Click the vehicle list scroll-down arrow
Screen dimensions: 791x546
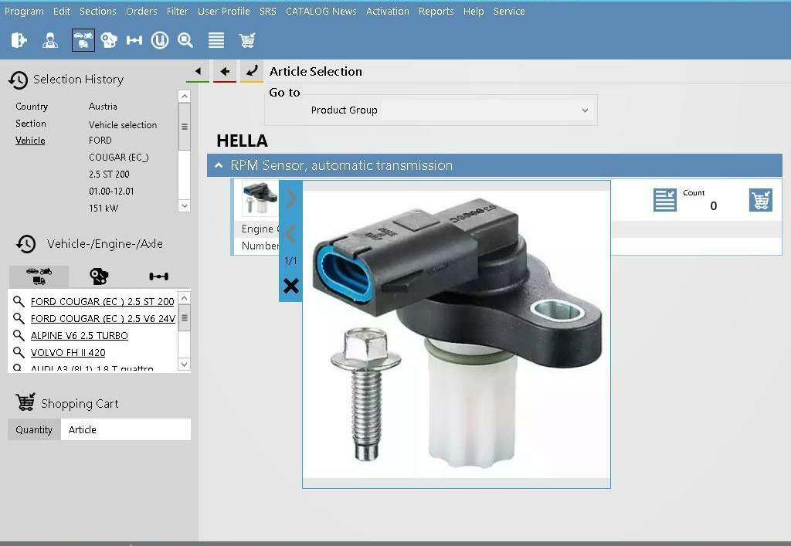click(x=185, y=364)
